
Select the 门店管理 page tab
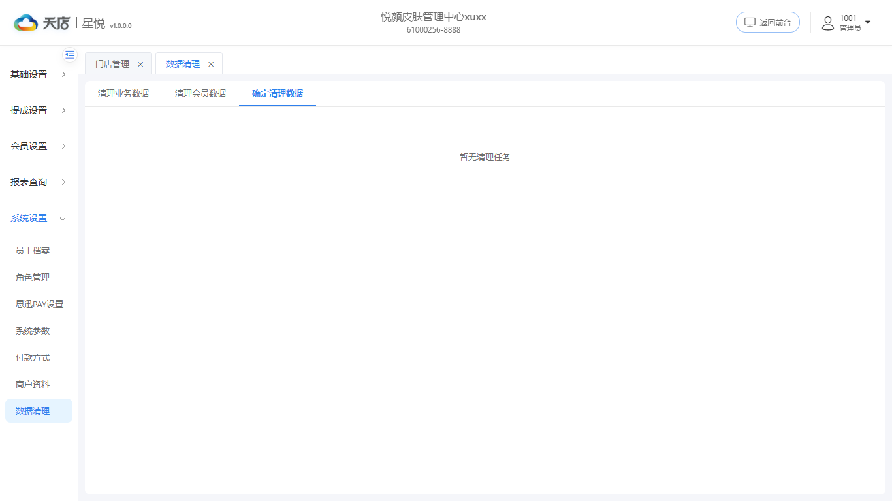pyautogui.click(x=112, y=64)
